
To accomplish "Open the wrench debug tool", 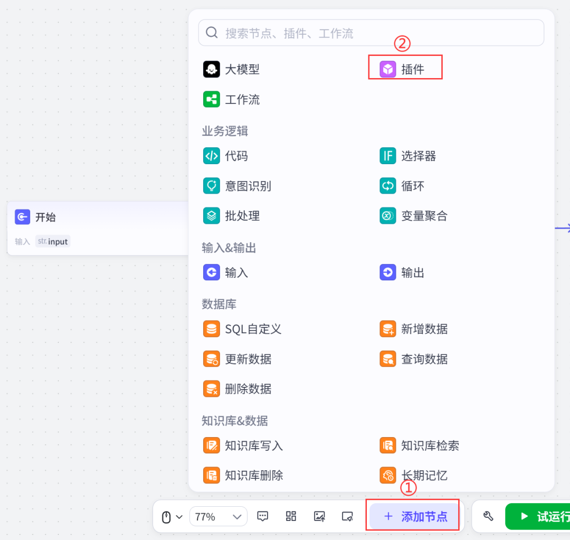I will pos(488,516).
